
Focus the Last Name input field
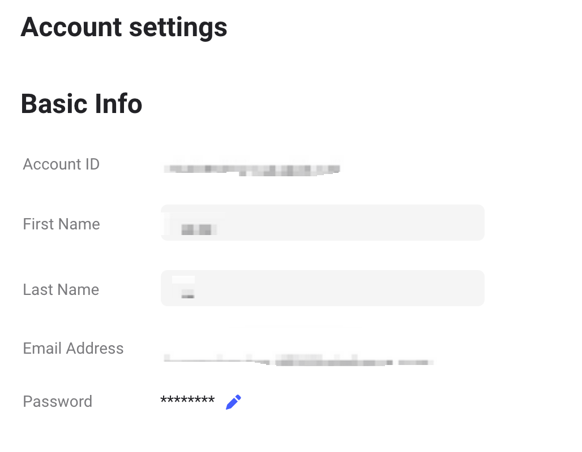(x=323, y=288)
